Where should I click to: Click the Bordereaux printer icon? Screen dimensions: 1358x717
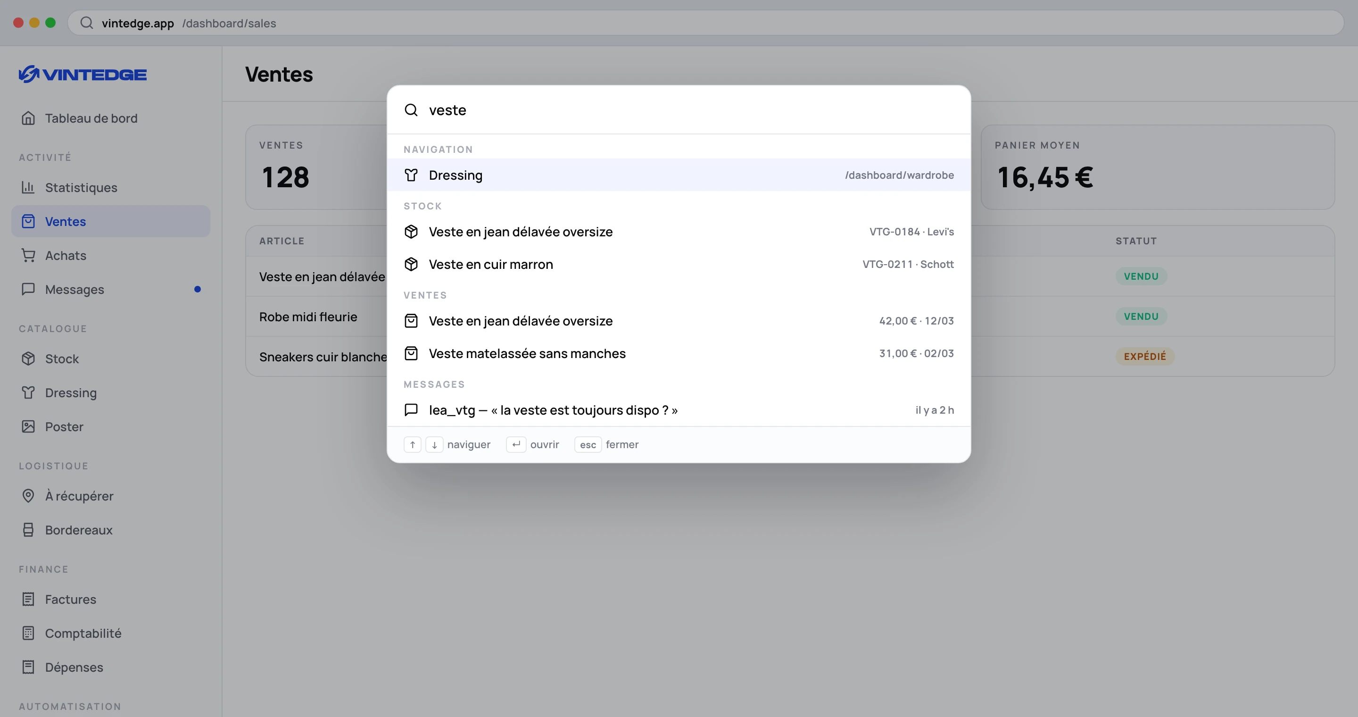click(x=28, y=530)
